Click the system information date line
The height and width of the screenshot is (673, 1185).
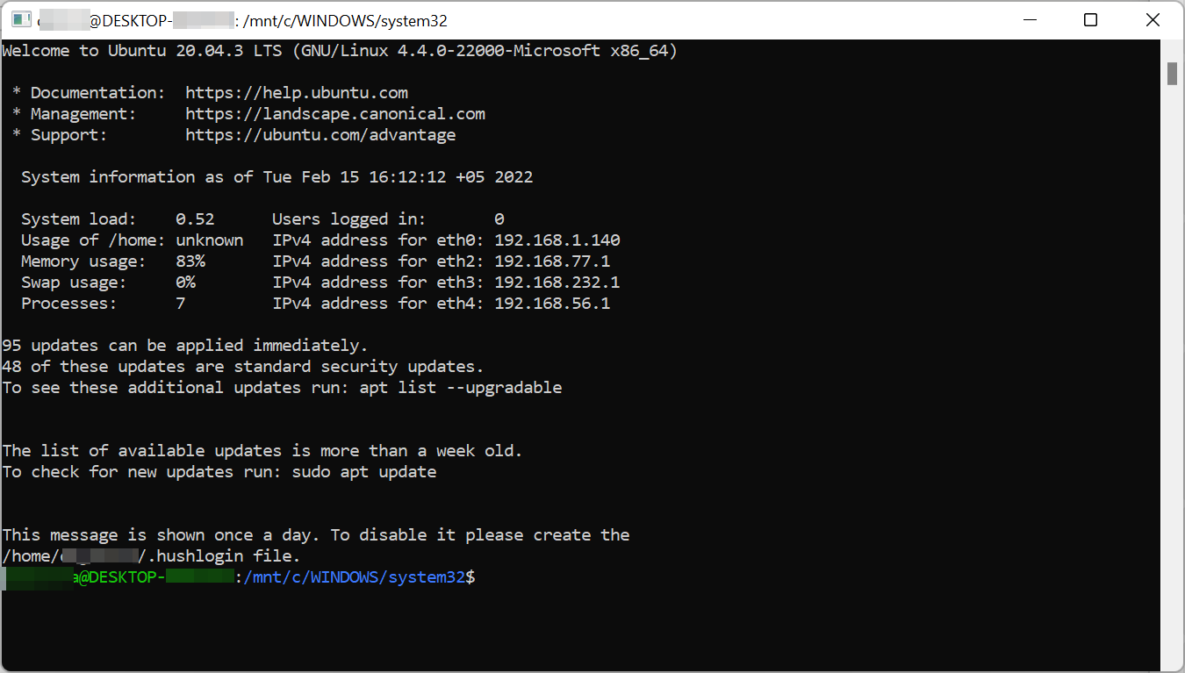277,177
